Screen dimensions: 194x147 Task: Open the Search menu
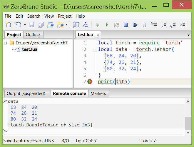pos(34,16)
